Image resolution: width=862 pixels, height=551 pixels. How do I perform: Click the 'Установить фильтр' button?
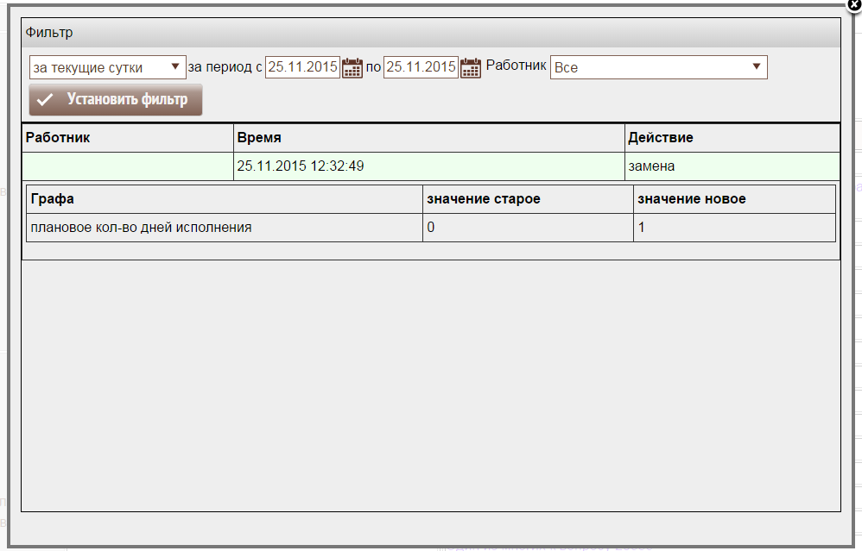point(116,99)
